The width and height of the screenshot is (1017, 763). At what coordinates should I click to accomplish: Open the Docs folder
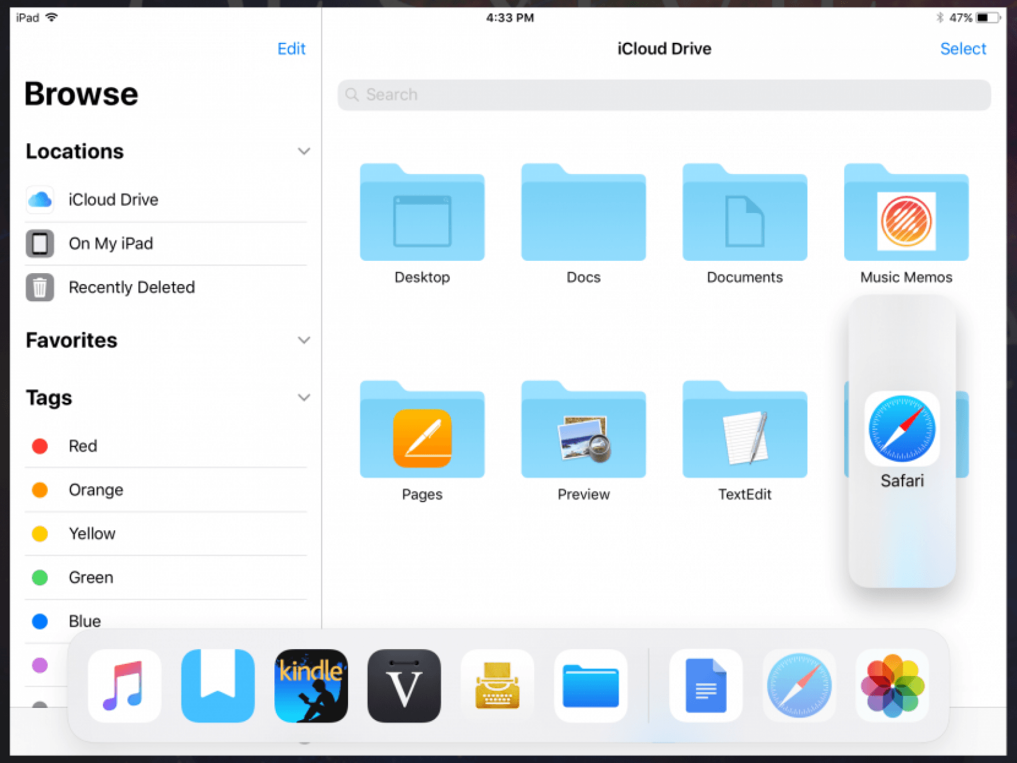[x=583, y=212]
